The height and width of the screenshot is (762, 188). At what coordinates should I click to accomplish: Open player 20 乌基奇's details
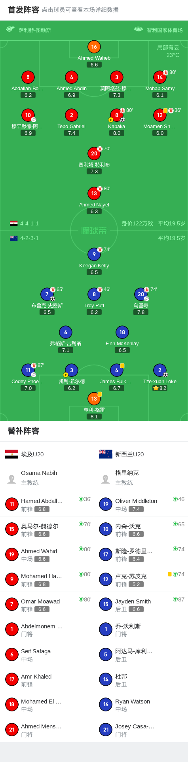141,295
